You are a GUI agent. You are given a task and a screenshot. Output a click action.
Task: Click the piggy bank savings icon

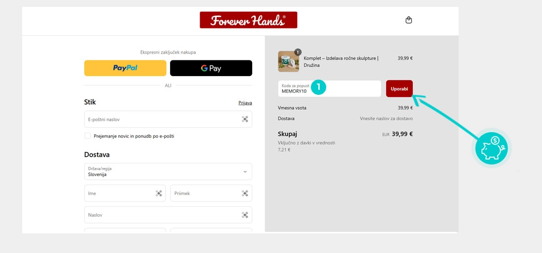pyautogui.click(x=491, y=148)
